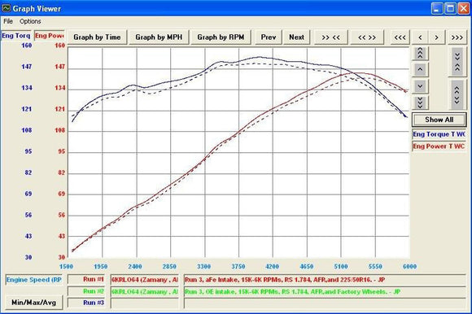Click the triple down-chevron scroll button
Screen dimensions: 472x314
(420, 102)
